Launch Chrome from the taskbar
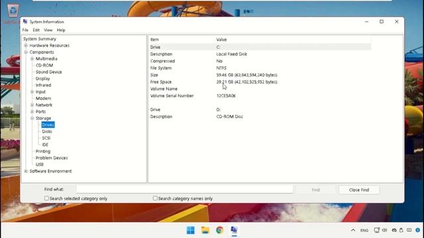The image size is (424, 238). point(219,230)
